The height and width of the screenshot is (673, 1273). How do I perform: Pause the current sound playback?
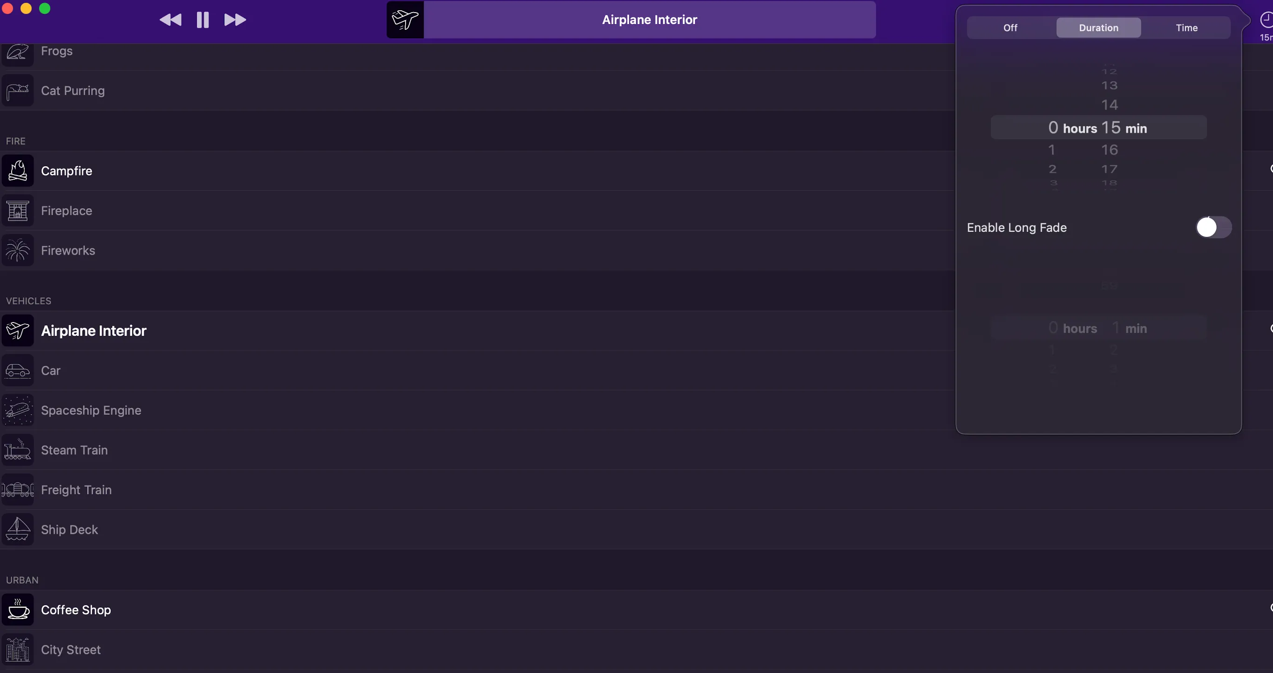tap(203, 20)
